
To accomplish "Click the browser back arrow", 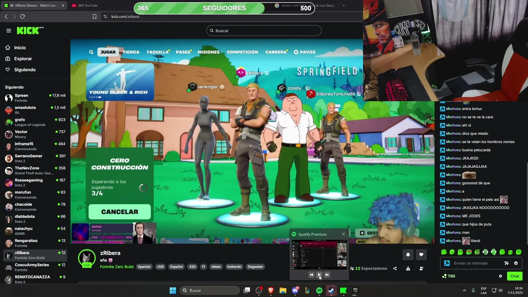I will tap(6, 16).
